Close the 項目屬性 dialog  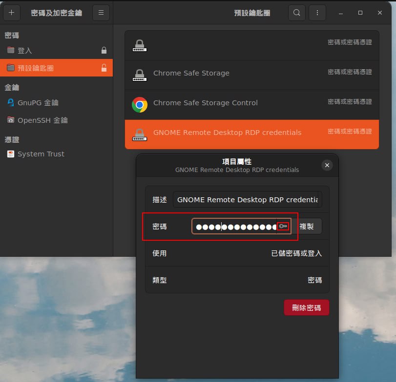(x=327, y=165)
